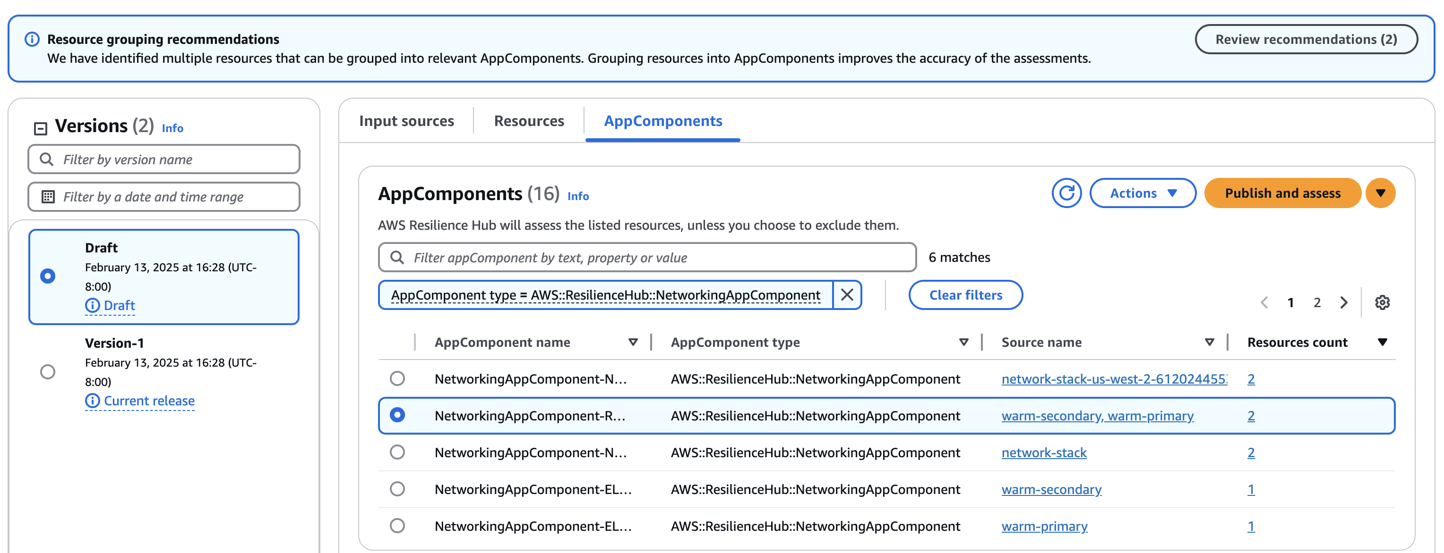Switch to the Resources tab

point(529,121)
